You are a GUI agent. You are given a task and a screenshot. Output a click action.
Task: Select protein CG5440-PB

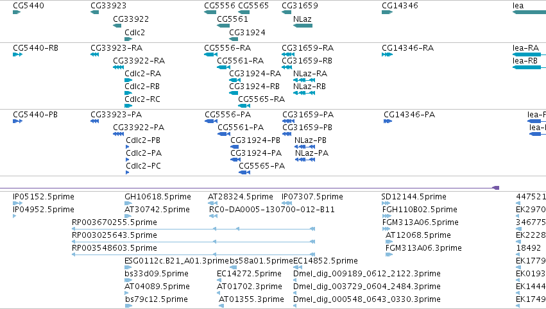(x=35, y=115)
